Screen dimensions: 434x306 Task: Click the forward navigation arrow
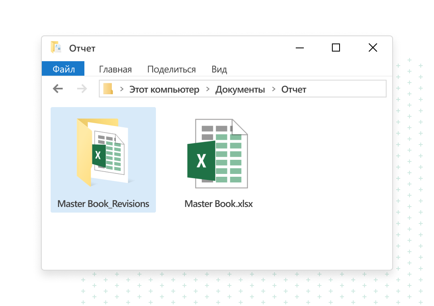tap(82, 89)
